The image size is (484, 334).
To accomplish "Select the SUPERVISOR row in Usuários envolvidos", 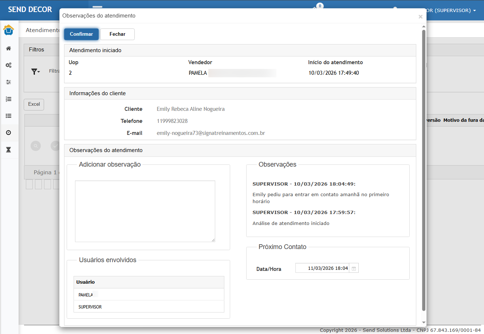I will (149, 307).
